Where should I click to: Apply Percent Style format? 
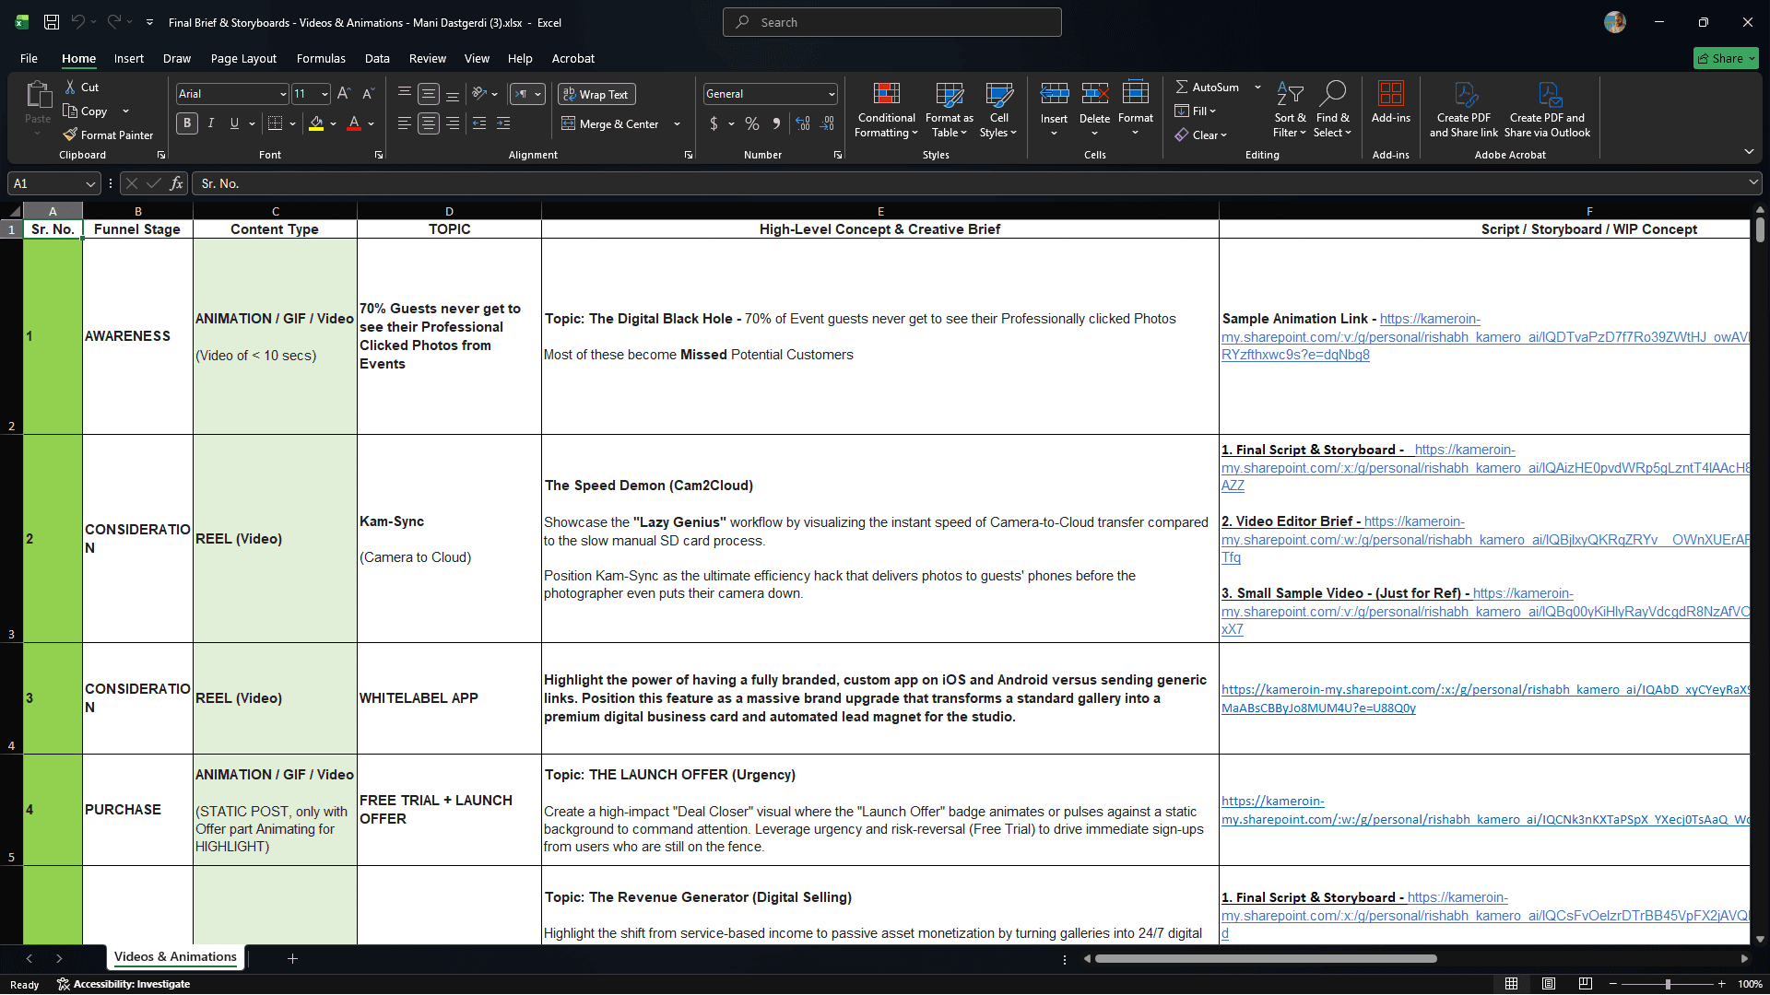752,123
